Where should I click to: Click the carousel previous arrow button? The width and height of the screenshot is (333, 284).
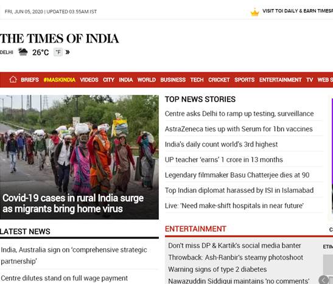pos(323,280)
